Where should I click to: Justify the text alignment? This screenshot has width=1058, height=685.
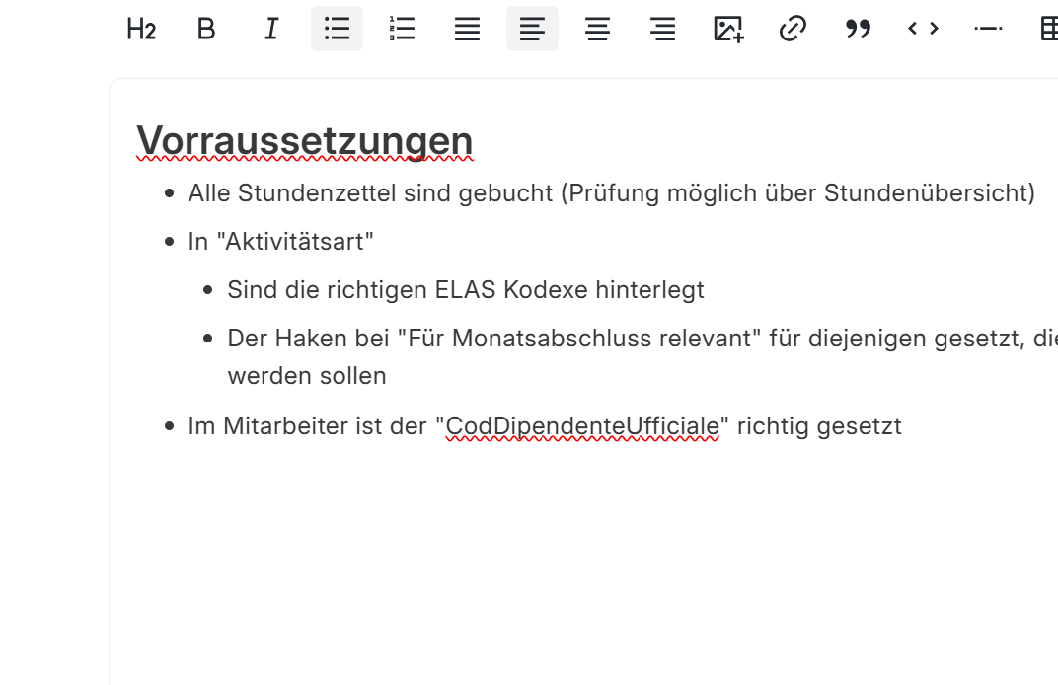point(467,30)
